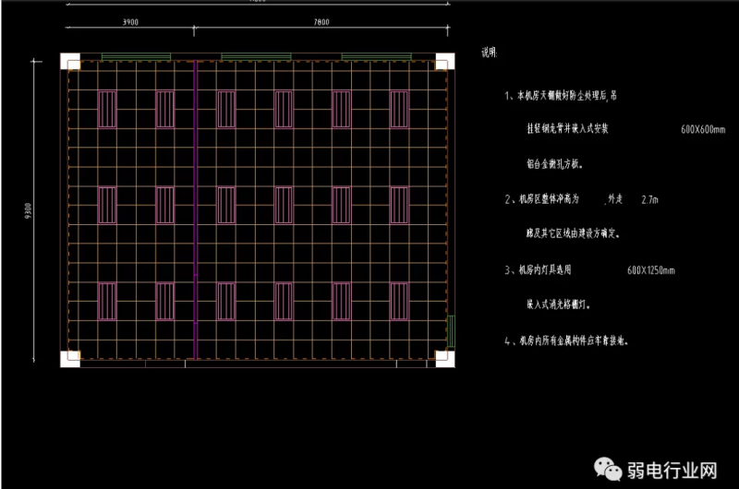Pick the top-left light fixture in the grid

tap(107, 106)
